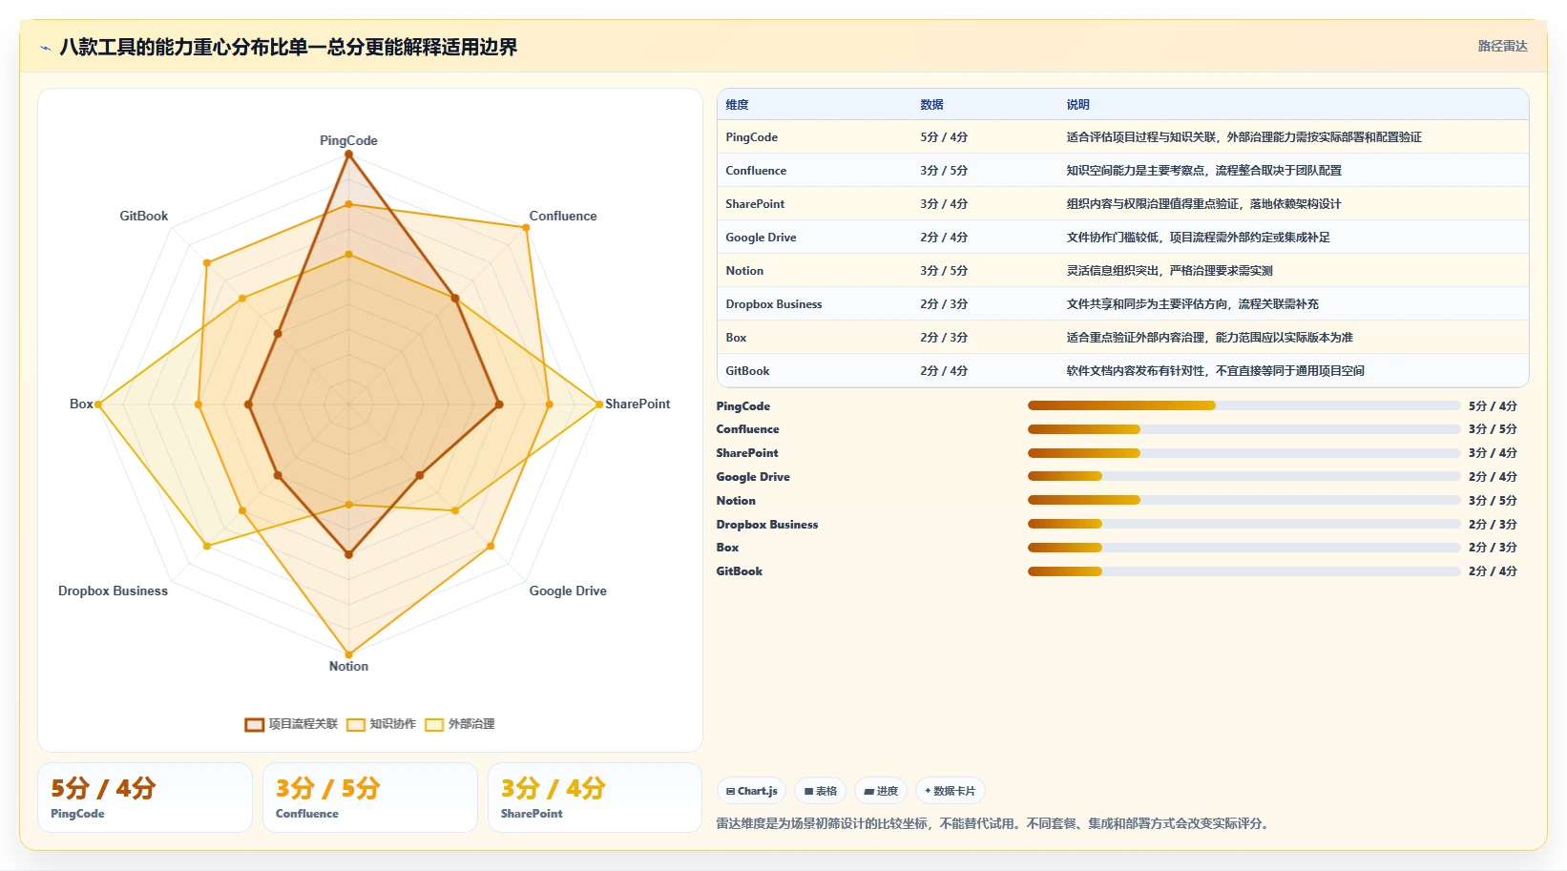The image size is (1567, 871).
Task: Click the GitBook progress bar
Action: [x=1243, y=571]
